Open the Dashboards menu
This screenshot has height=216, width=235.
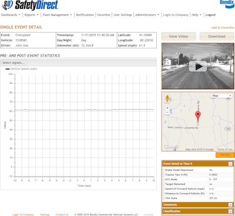11,15
